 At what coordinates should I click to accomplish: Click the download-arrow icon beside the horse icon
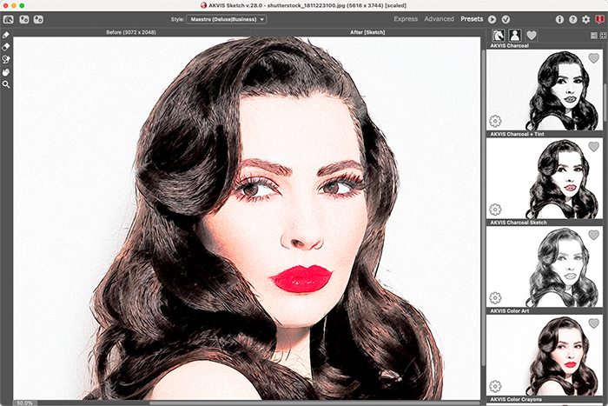pos(24,19)
